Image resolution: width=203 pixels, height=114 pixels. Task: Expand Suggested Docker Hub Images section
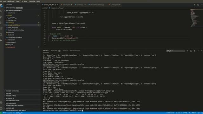[22, 111]
